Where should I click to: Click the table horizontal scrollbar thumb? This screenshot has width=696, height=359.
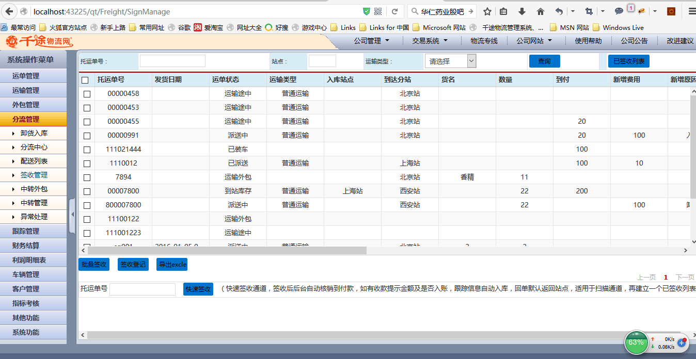click(x=227, y=251)
